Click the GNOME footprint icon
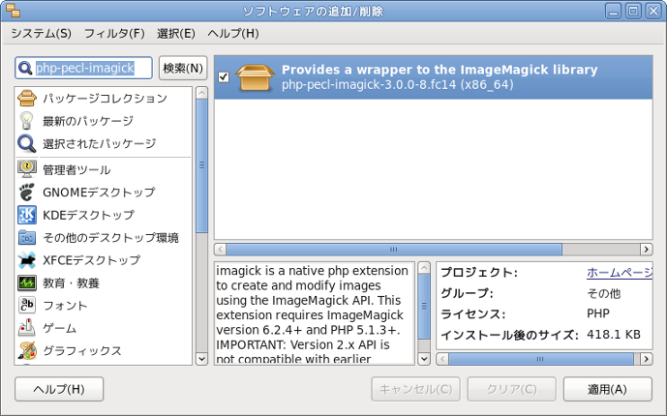The width and height of the screenshot is (667, 416). pos(27,193)
